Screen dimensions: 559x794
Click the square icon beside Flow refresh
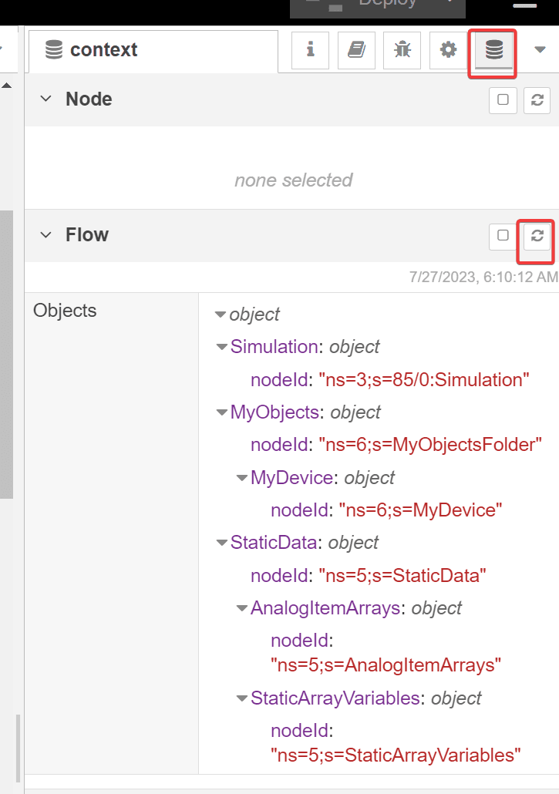pyautogui.click(x=502, y=236)
